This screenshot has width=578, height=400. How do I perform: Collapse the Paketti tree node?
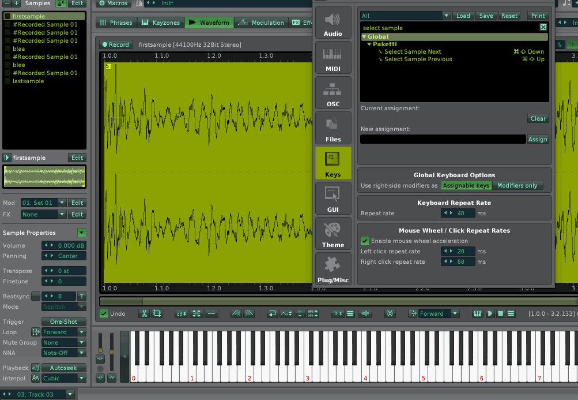click(x=369, y=44)
